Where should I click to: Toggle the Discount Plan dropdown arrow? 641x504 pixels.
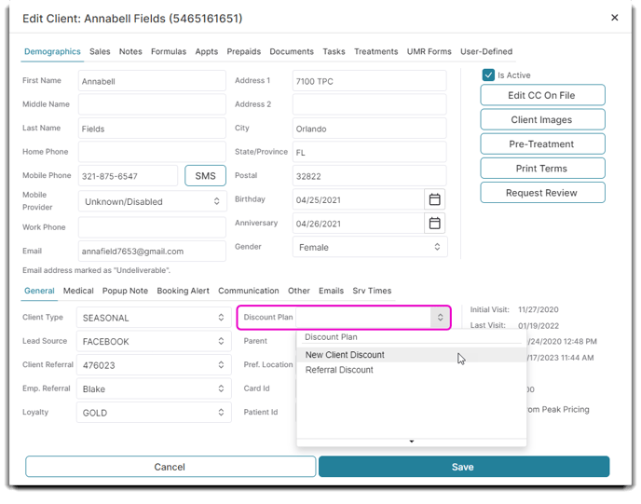(441, 317)
